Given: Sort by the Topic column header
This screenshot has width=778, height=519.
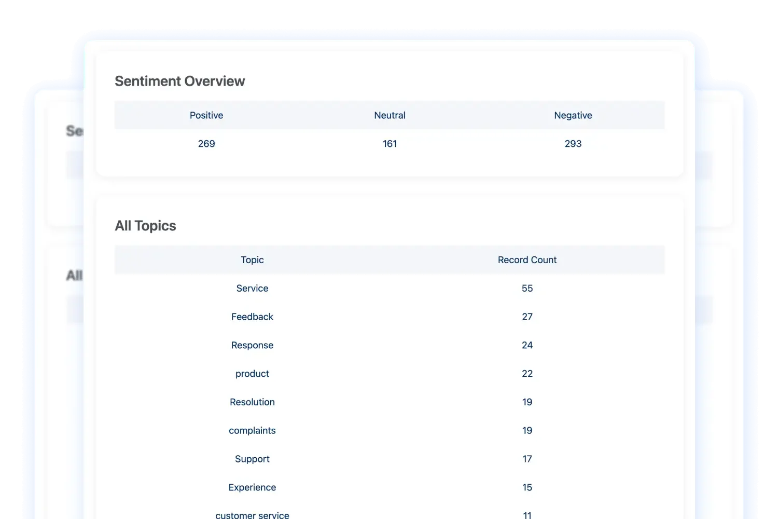Looking at the screenshot, I should pyautogui.click(x=252, y=259).
